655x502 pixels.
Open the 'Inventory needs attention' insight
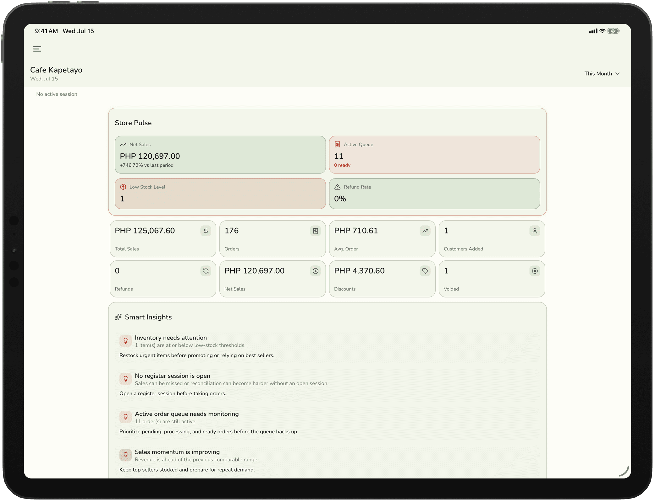[327, 346]
